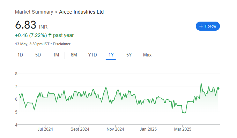Click the Sept 2024 axis label
The height and width of the screenshot is (138, 237).
tap(80, 129)
